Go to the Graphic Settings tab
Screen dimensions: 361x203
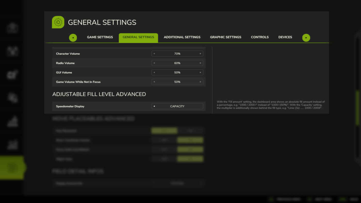click(226, 37)
